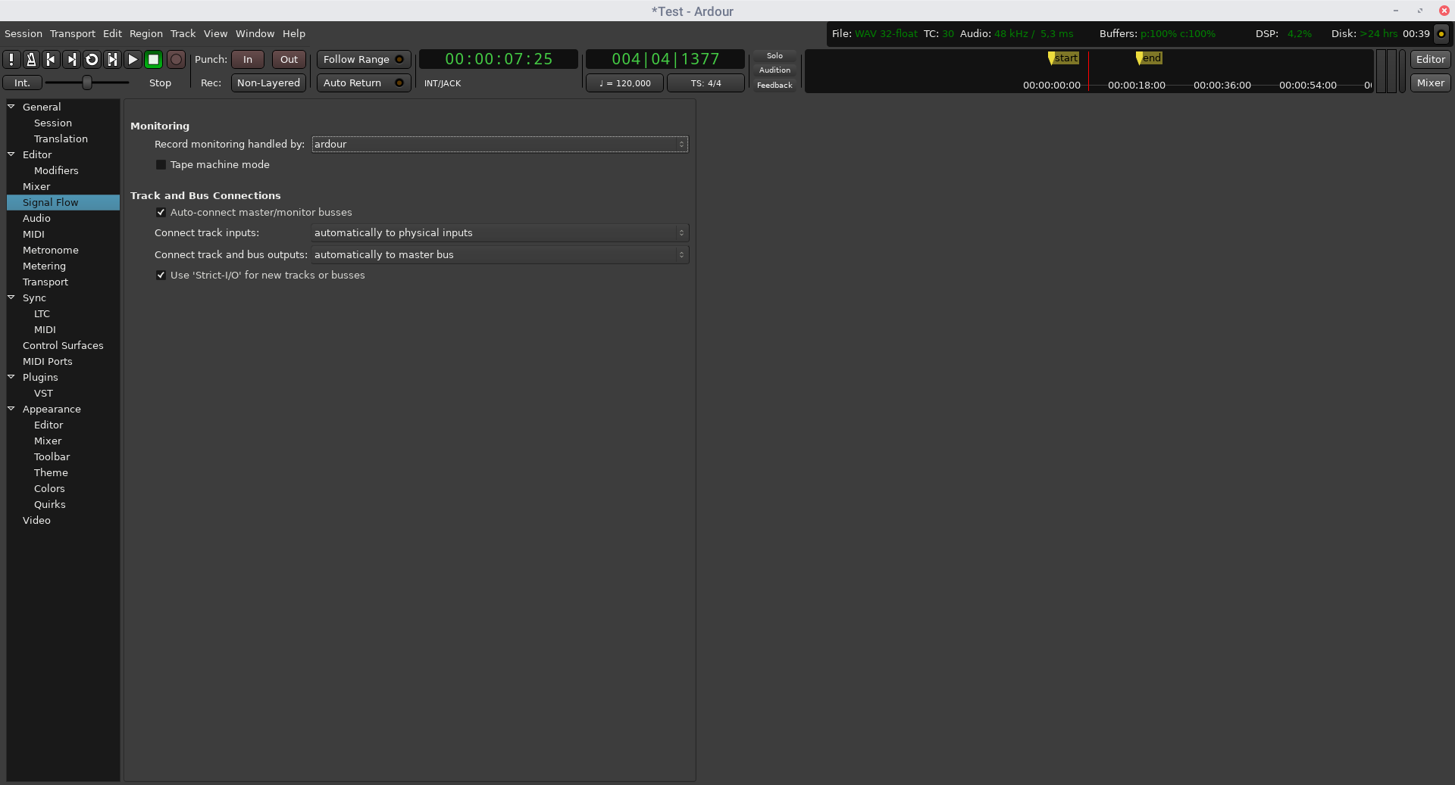1455x785 pixels.
Task: Toggle loop playback icon
Action: (x=92, y=59)
